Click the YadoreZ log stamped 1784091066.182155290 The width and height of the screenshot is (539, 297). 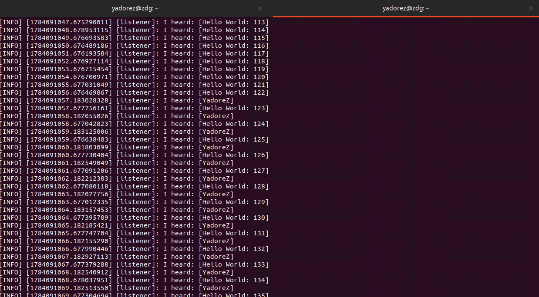coord(117,241)
